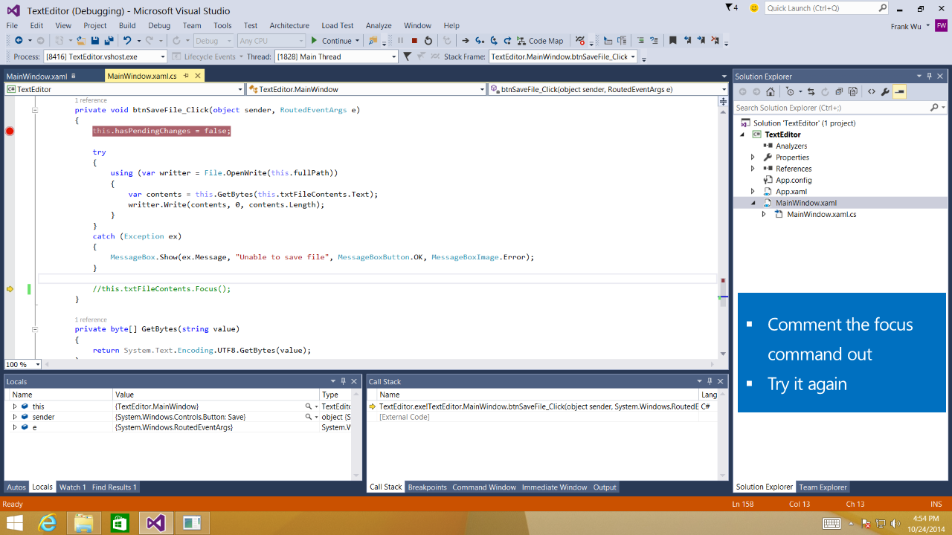Screen dimensions: 952x535
Task: Open the Stack Frame dropdown
Action: pos(633,56)
